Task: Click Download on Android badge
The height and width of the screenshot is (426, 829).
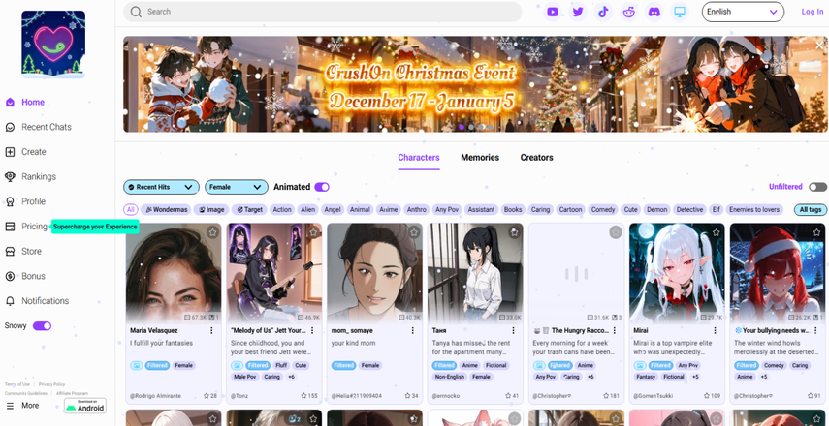Action: pyautogui.click(x=85, y=406)
